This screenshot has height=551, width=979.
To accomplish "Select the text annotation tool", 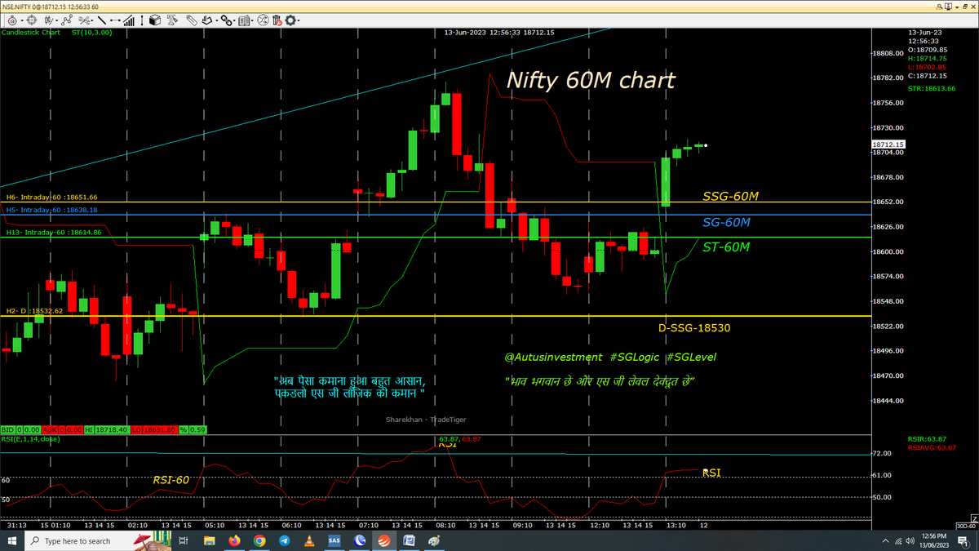I will tap(172, 20).
